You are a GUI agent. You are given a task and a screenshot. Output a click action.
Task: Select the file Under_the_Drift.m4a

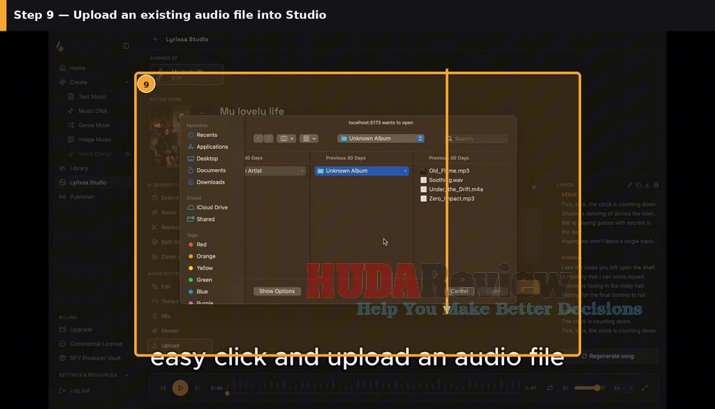[452, 189]
